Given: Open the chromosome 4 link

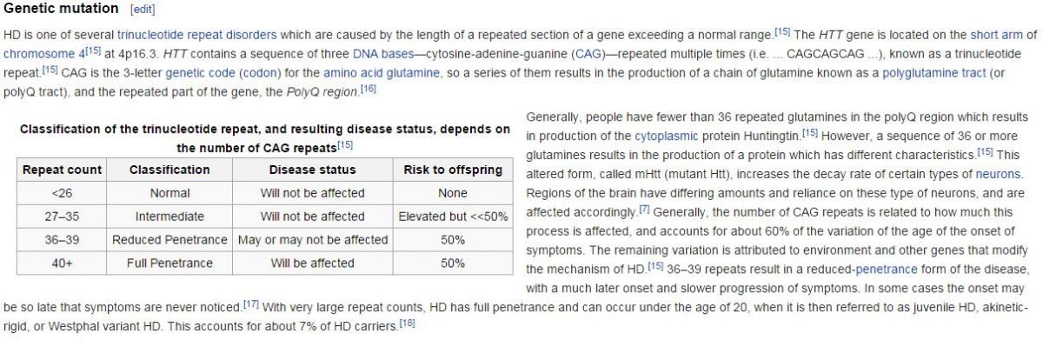Looking at the screenshot, I should [42, 54].
